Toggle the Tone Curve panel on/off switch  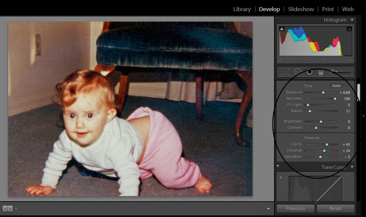(278, 167)
